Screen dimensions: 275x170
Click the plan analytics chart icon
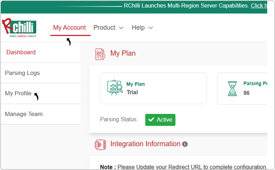click(x=115, y=88)
